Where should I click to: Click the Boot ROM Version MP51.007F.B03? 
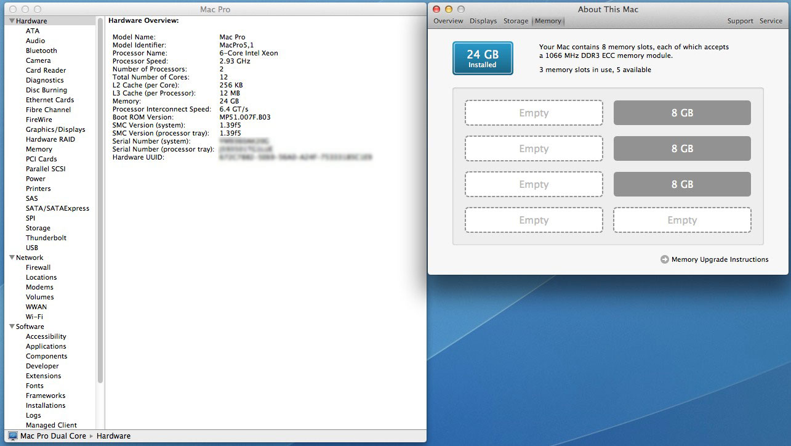pos(245,117)
